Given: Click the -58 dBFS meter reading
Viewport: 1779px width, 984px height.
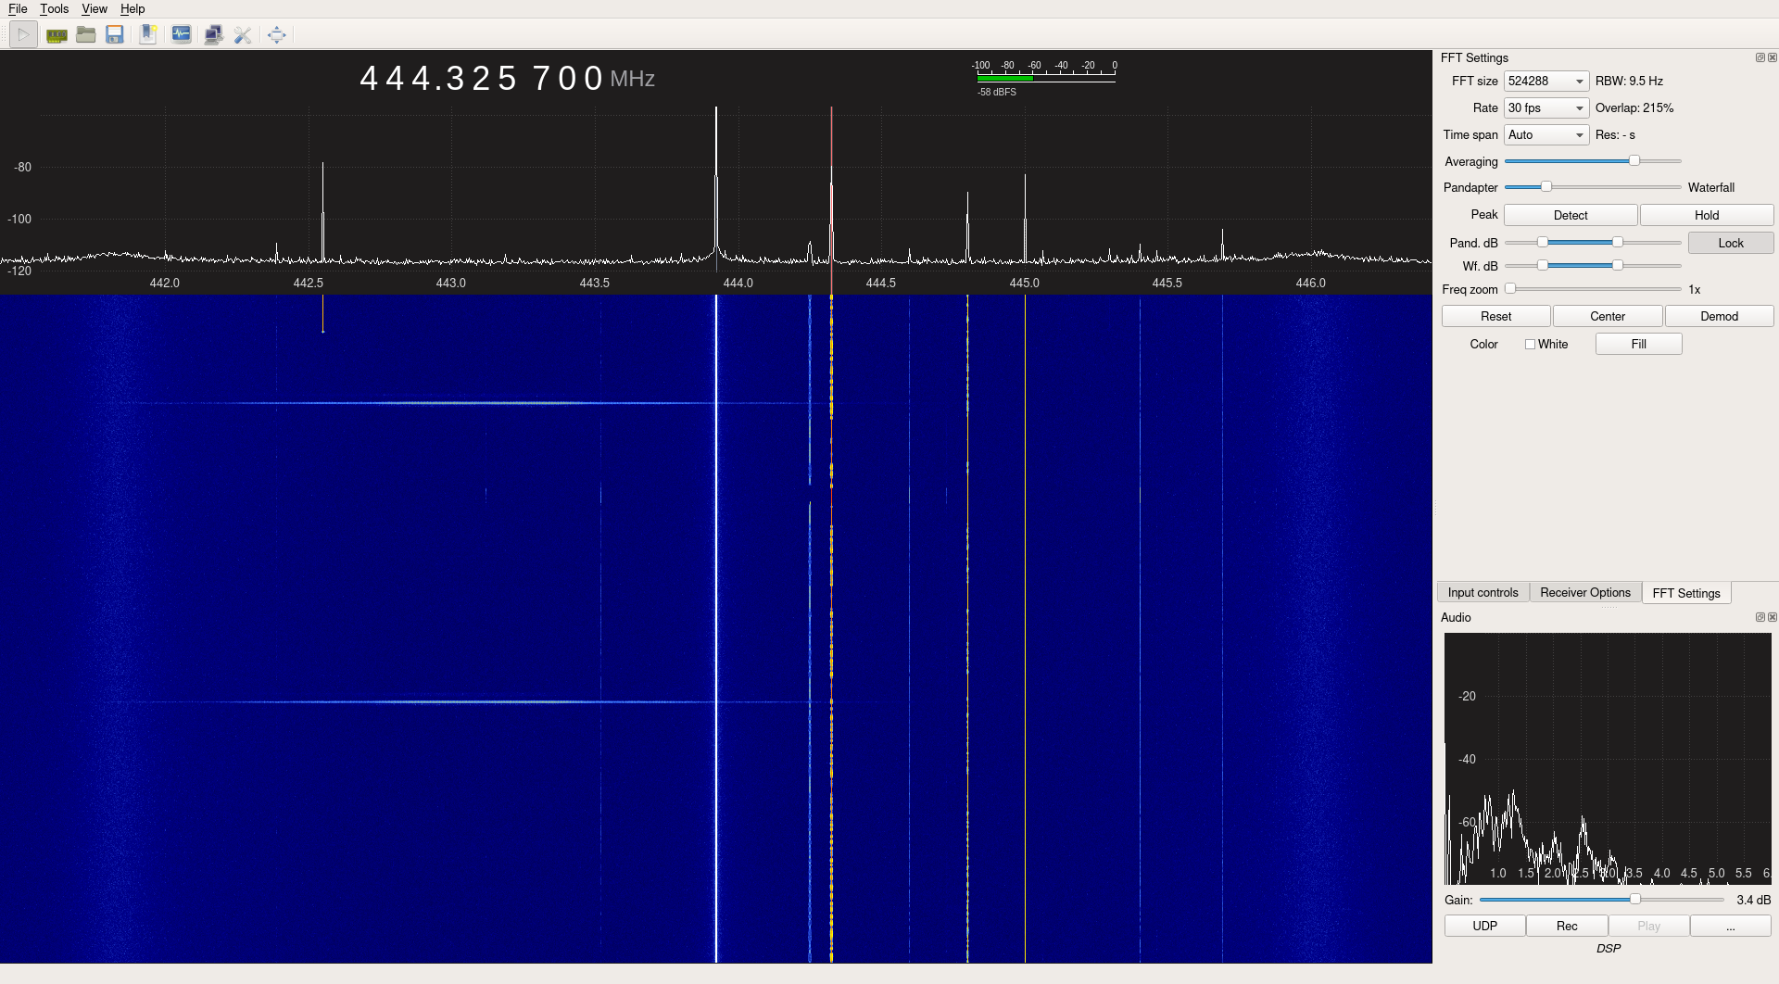Looking at the screenshot, I should 997,93.
